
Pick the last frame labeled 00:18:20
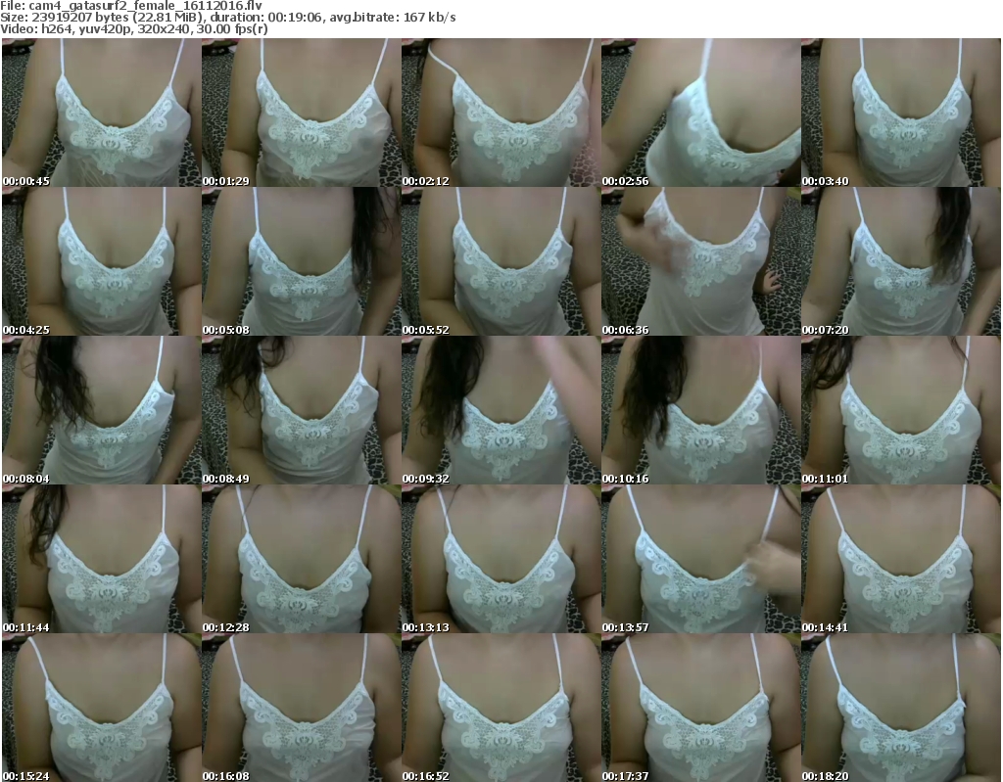[901, 708]
